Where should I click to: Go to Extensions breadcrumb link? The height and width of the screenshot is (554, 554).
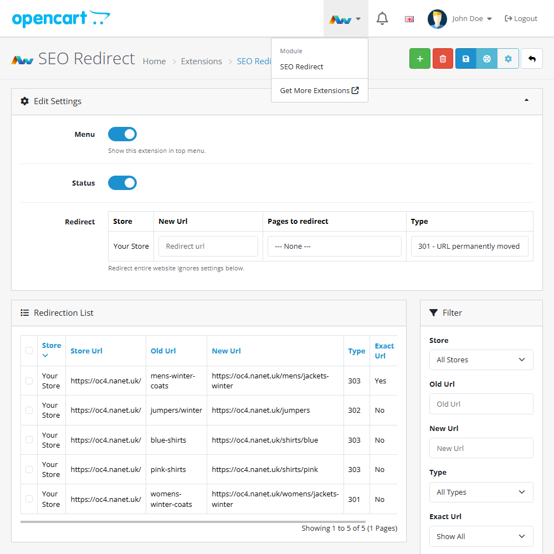point(201,61)
